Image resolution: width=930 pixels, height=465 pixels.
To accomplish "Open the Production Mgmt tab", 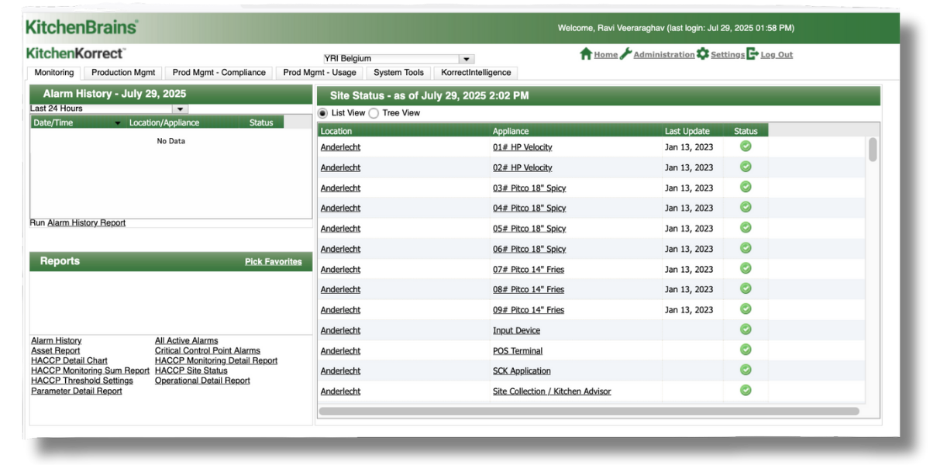I will click(123, 73).
